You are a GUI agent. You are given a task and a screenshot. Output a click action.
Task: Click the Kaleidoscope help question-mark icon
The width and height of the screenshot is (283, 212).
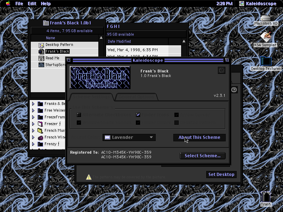pos(222,70)
